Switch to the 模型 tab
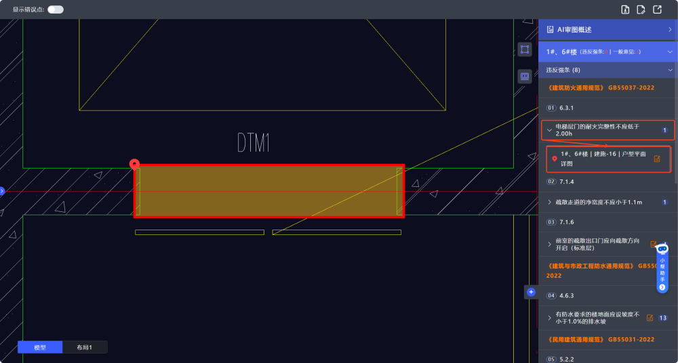 coord(40,347)
